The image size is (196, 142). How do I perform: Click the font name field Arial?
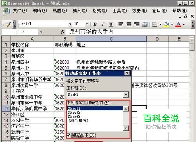44,24
